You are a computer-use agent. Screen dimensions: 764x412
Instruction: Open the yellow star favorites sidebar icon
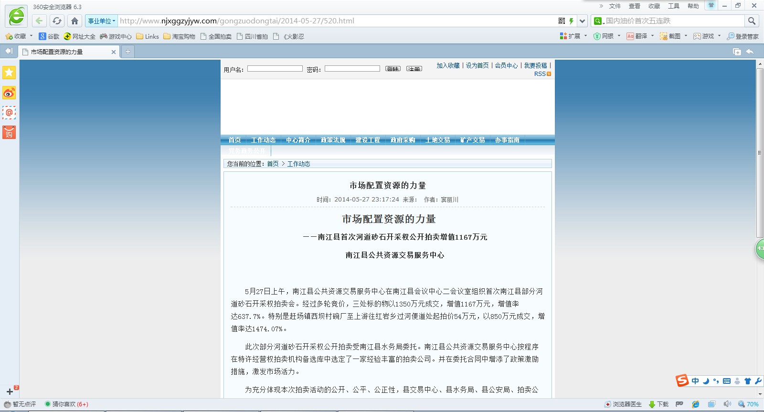coord(9,73)
